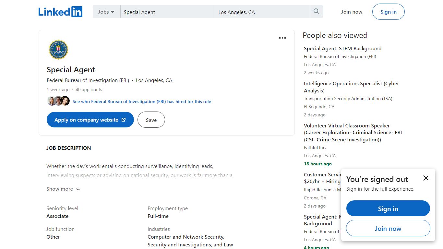Open the Jobs category dropdown
443x249 pixels.
(x=106, y=12)
